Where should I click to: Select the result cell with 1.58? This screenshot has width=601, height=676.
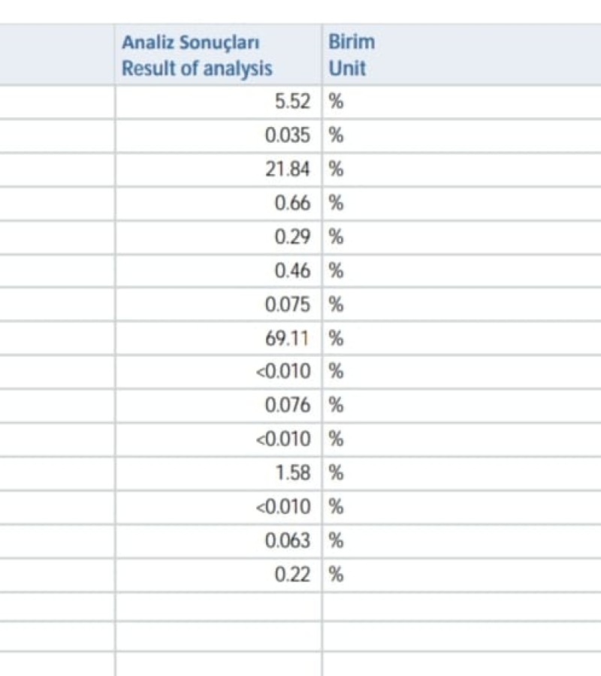coord(218,473)
